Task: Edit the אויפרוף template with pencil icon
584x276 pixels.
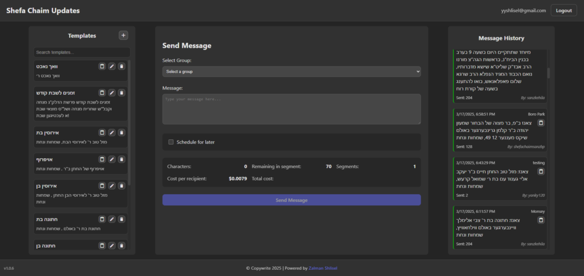Action: coord(112,159)
